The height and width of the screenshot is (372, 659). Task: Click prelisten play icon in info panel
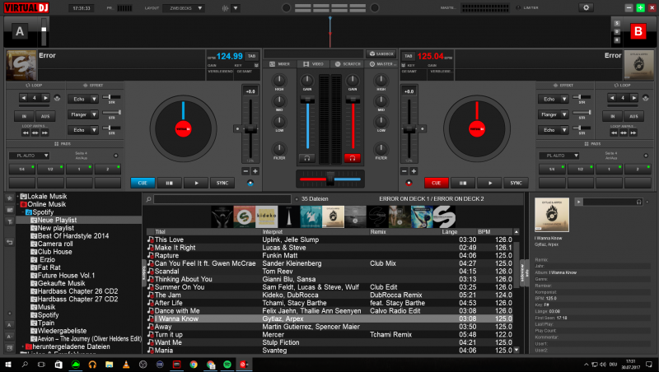click(579, 202)
